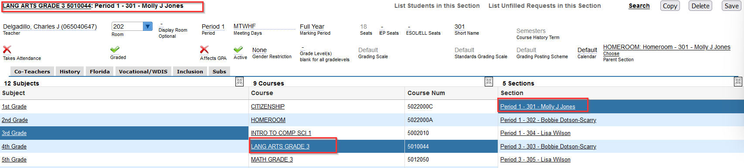The image size is (744, 168).
Task: Open the LANG ARTS GRADE 3 course
Action: click(280, 146)
